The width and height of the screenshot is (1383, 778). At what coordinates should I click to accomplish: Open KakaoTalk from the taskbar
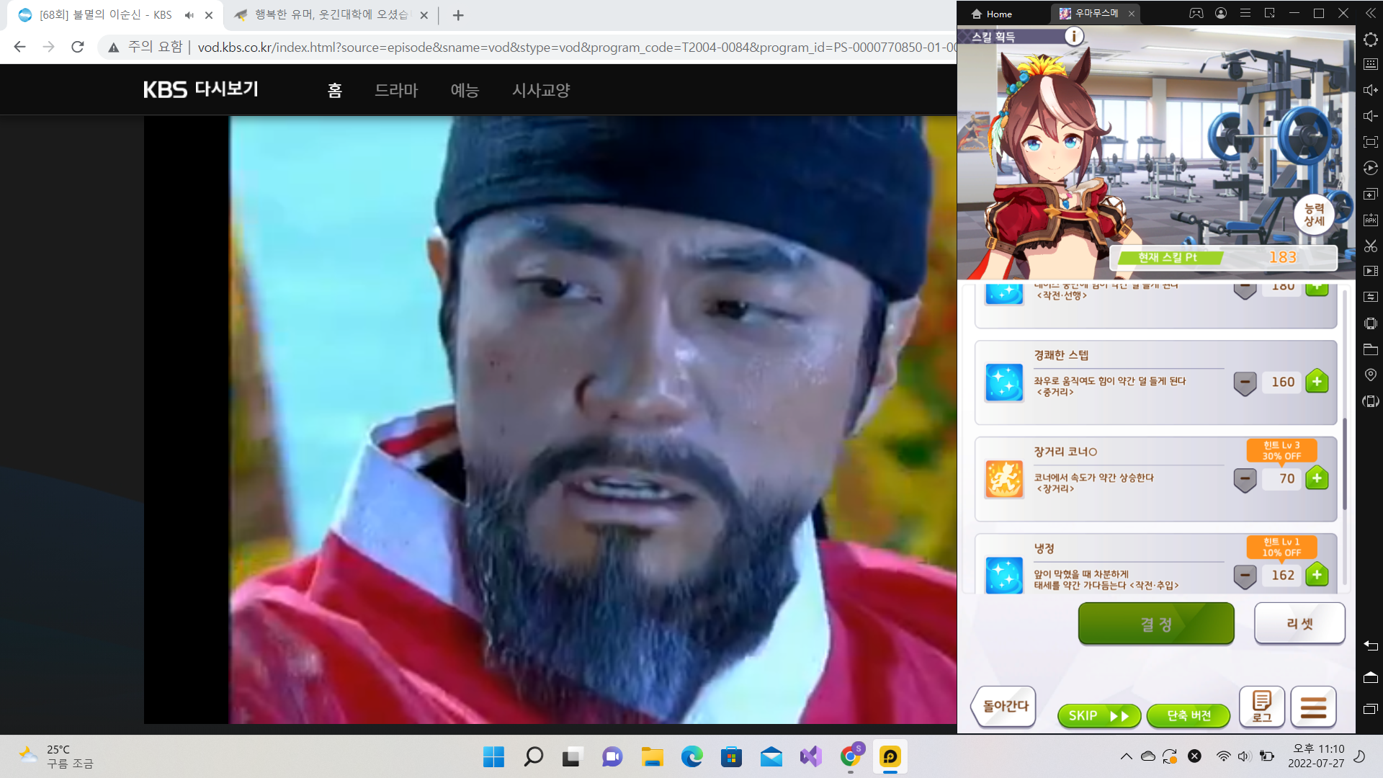tap(890, 757)
